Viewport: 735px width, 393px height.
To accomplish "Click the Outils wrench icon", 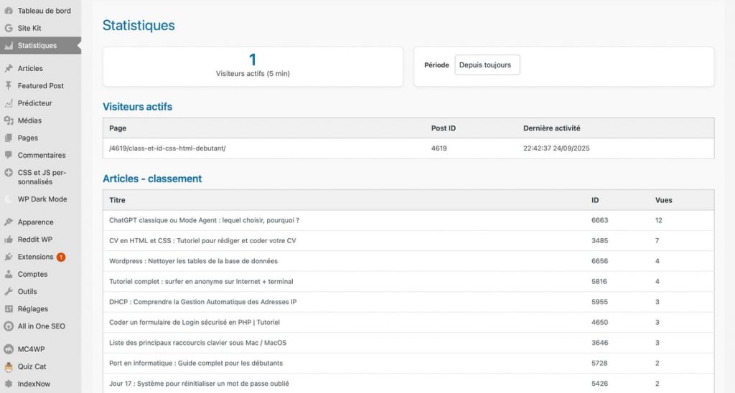I will pyautogui.click(x=9, y=291).
